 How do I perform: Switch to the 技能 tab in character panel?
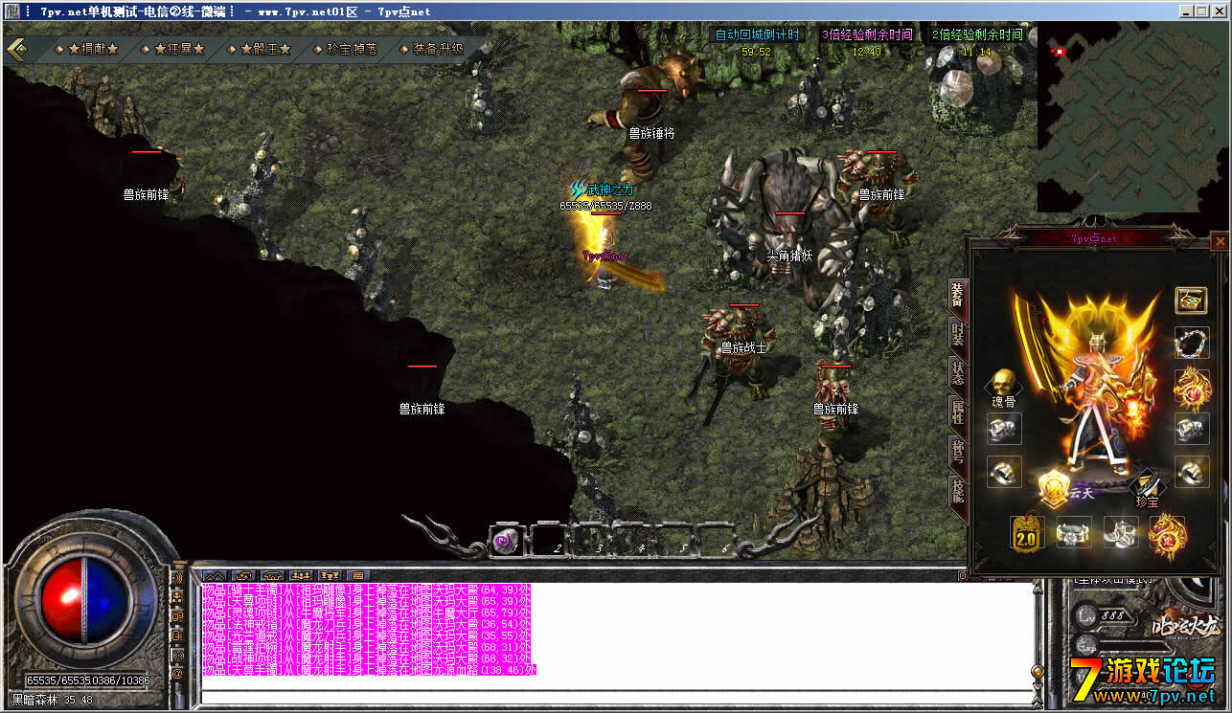[957, 492]
